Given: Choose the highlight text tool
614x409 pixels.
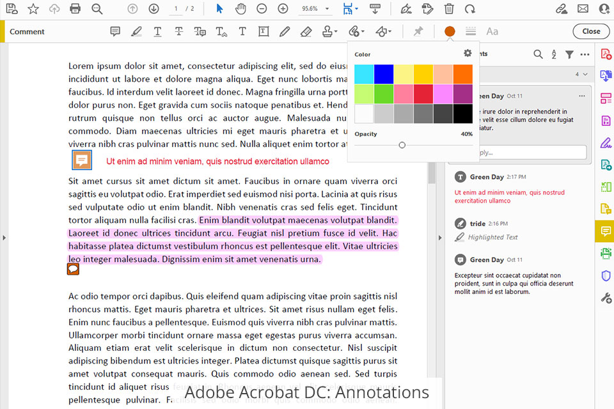Looking at the screenshot, I should coord(136,31).
